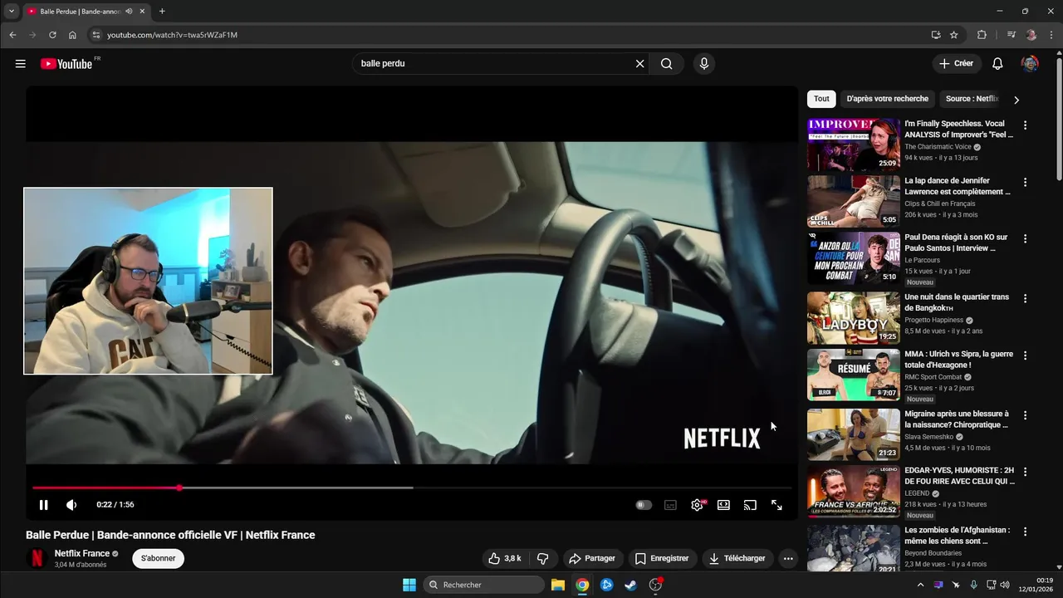Save video with Enregistrer
The image size is (1063, 598).
point(662,558)
